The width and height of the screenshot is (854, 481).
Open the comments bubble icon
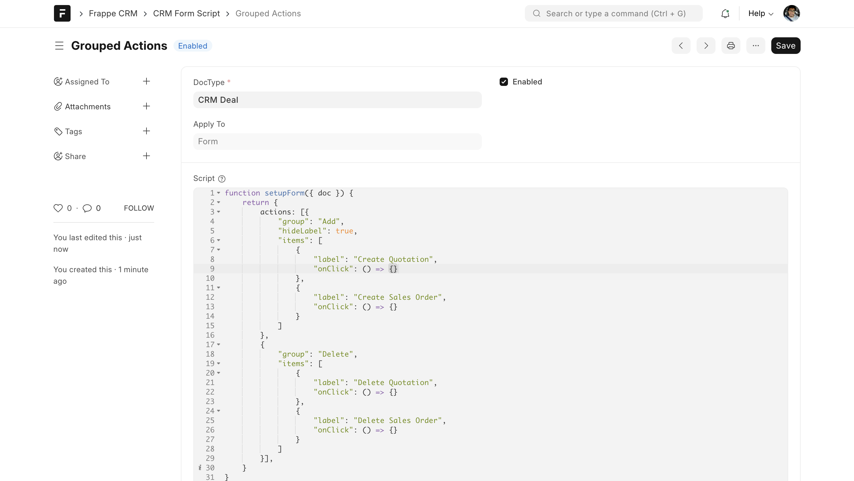[x=87, y=208]
